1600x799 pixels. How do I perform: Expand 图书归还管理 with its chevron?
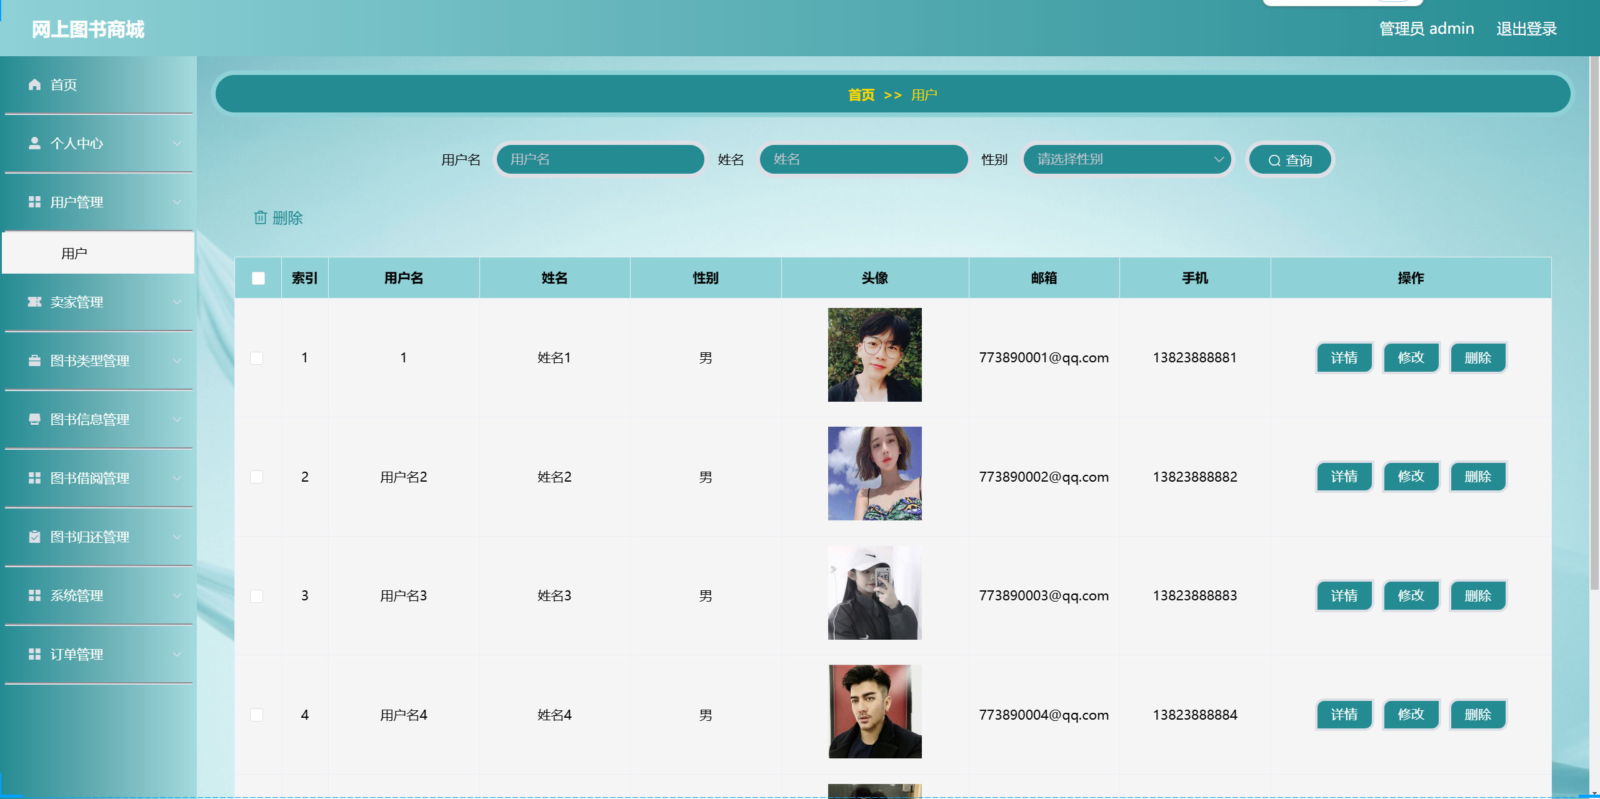pyautogui.click(x=177, y=537)
